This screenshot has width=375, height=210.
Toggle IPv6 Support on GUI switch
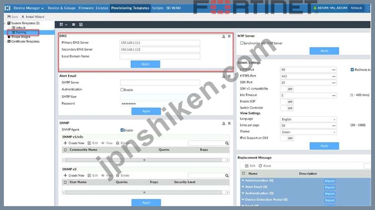coord(287,138)
